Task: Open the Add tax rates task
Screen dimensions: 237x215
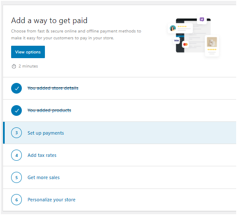Action: click(119, 155)
